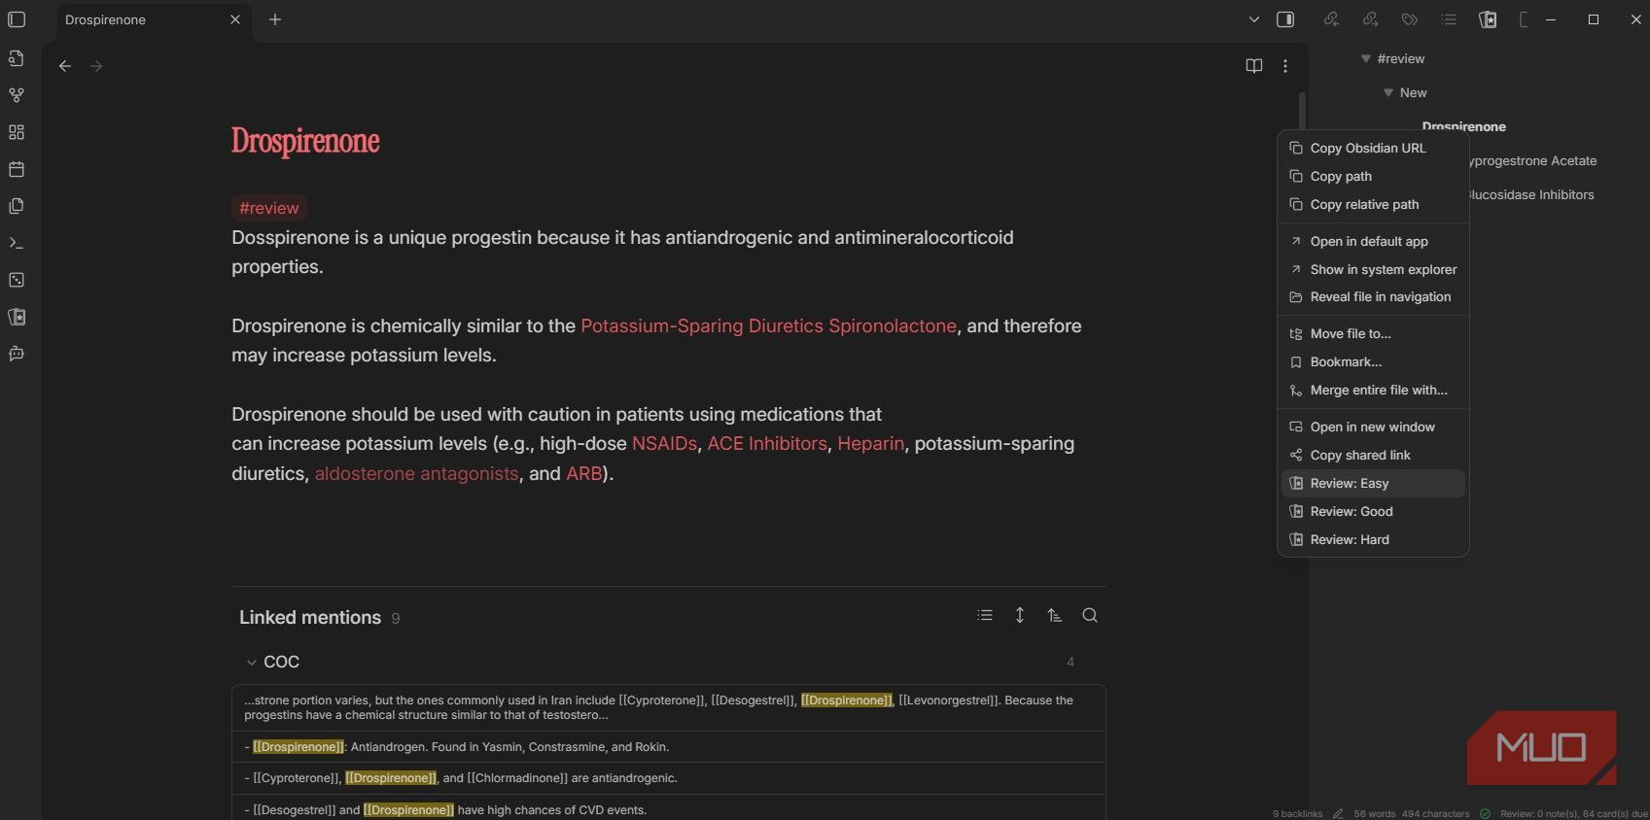The height and width of the screenshot is (820, 1650).
Task: Open the ACE Inhibitors link
Action: [767, 444]
